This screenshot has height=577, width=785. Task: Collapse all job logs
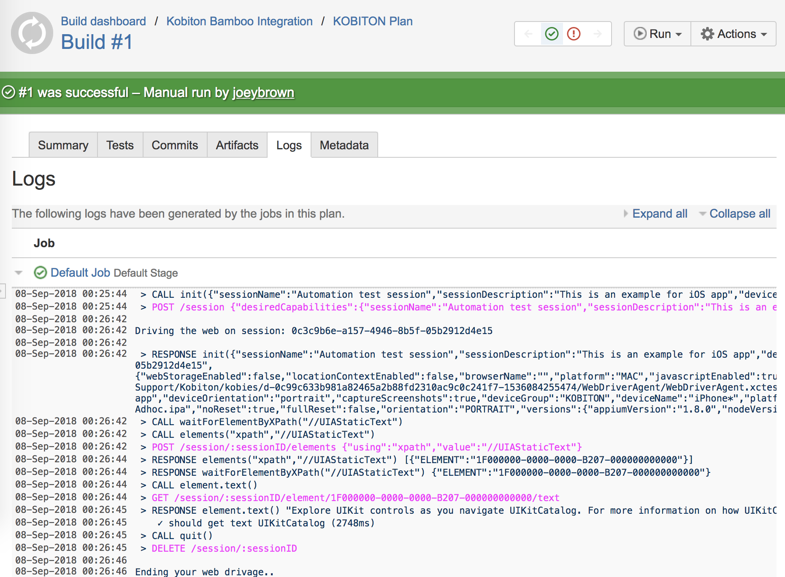coord(739,214)
